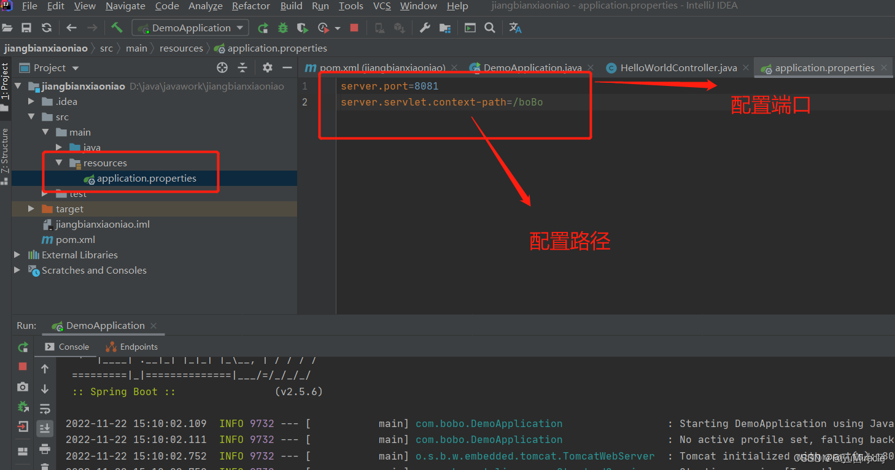Open the Refactor menu

(x=250, y=6)
